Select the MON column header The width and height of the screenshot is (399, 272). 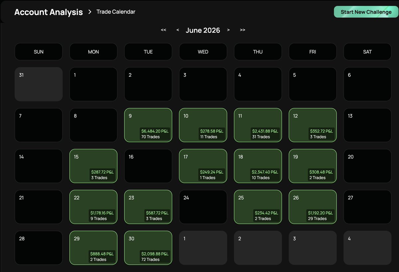click(93, 52)
